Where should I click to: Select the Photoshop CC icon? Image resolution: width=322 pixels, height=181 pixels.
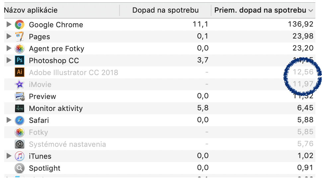[20, 60]
